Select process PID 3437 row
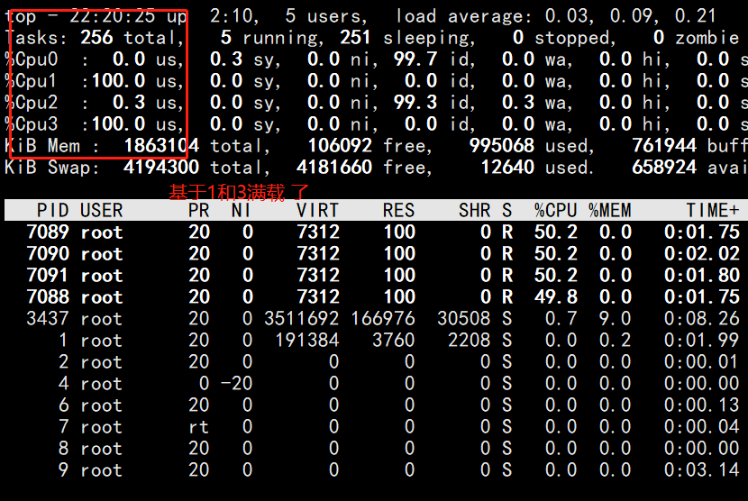The image size is (748, 501). tap(48, 319)
